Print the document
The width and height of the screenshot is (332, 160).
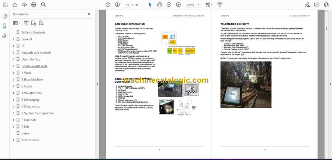34,5
